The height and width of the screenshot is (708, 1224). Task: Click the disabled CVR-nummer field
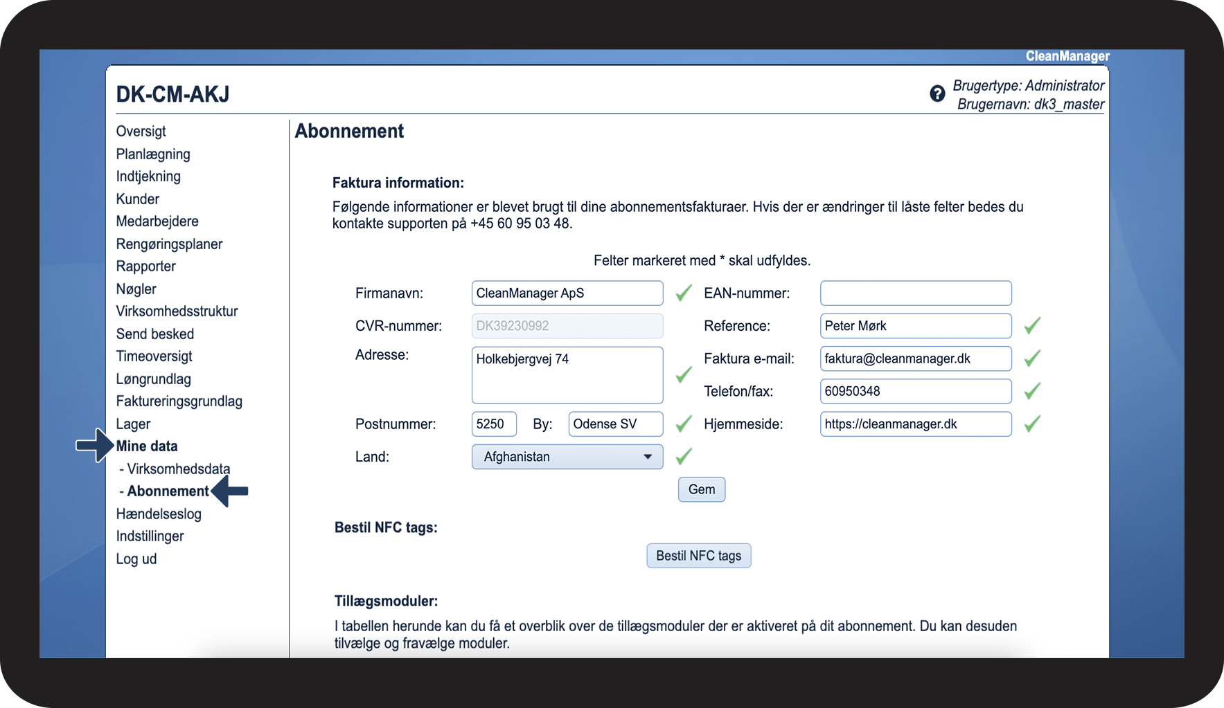tap(567, 326)
